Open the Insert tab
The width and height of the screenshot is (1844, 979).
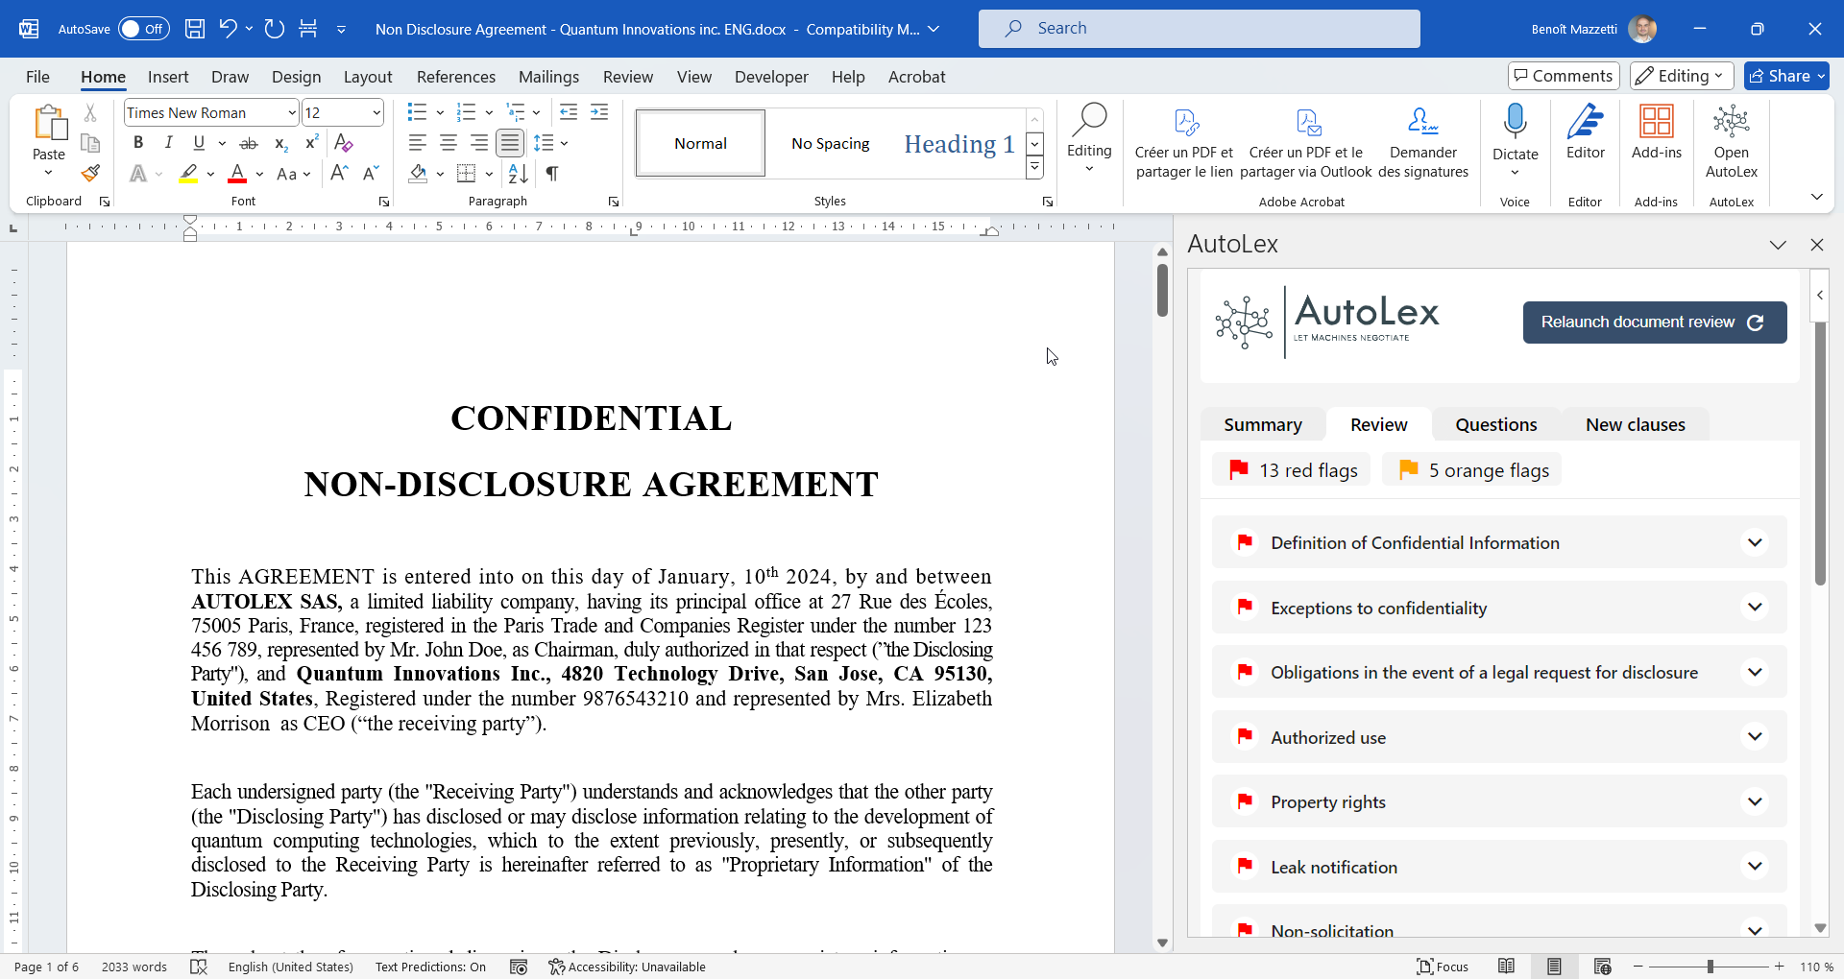click(x=168, y=77)
